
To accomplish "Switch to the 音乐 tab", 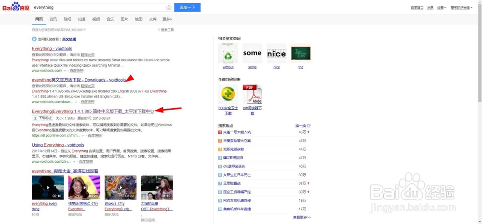I will click(110, 19).
